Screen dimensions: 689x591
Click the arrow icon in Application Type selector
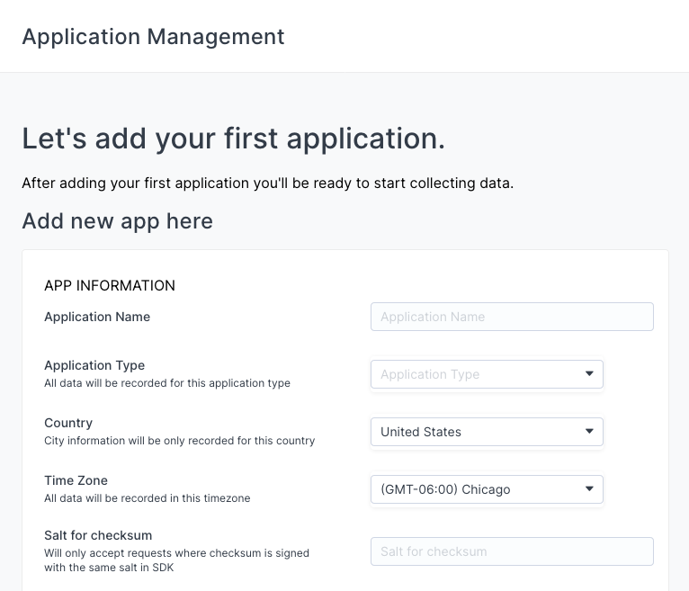point(589,374)
